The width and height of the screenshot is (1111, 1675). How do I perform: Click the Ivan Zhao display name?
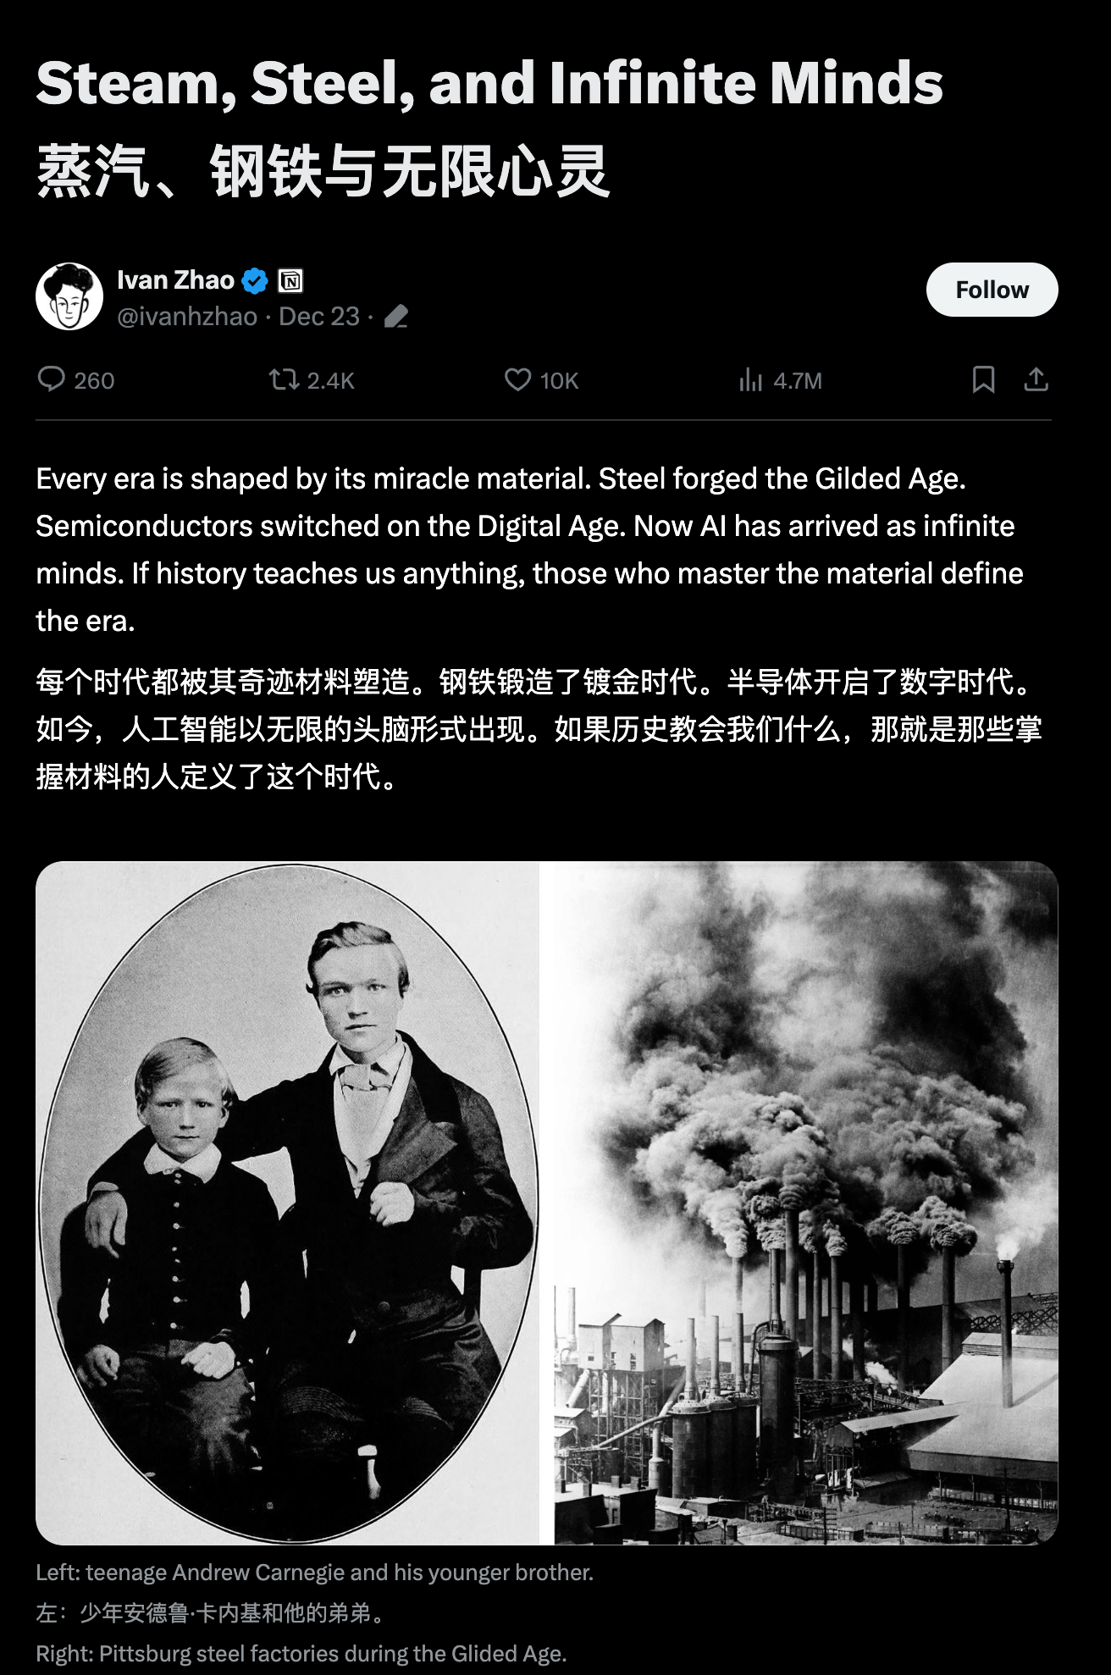point(175,280)
